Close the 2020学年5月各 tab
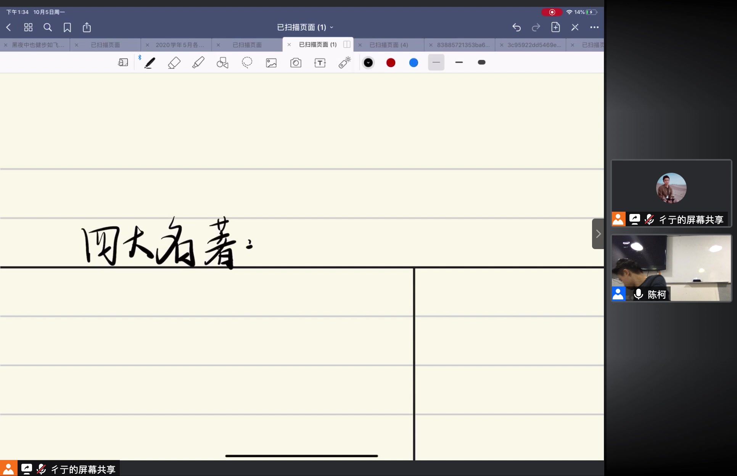 [147, 45]
